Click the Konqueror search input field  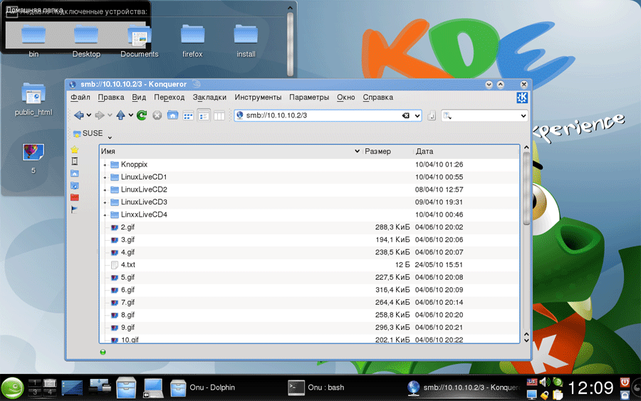pos(484,116)
